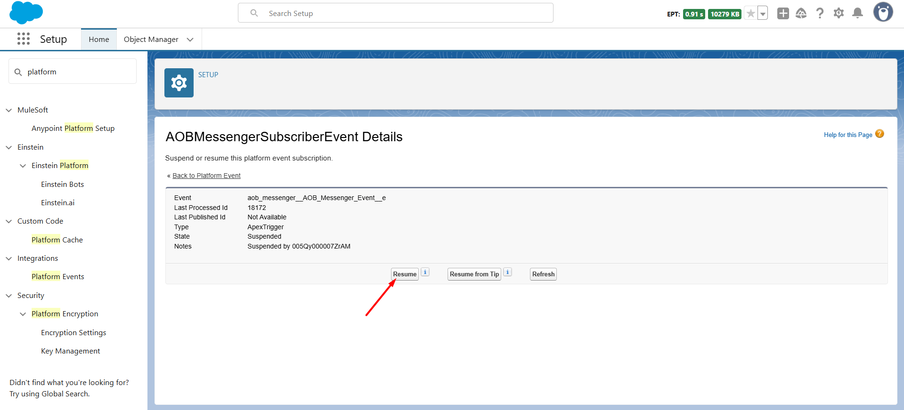Open the favorites list dropdown arrow
Viewport: 904px width, 410px height.
click(763, 14)
